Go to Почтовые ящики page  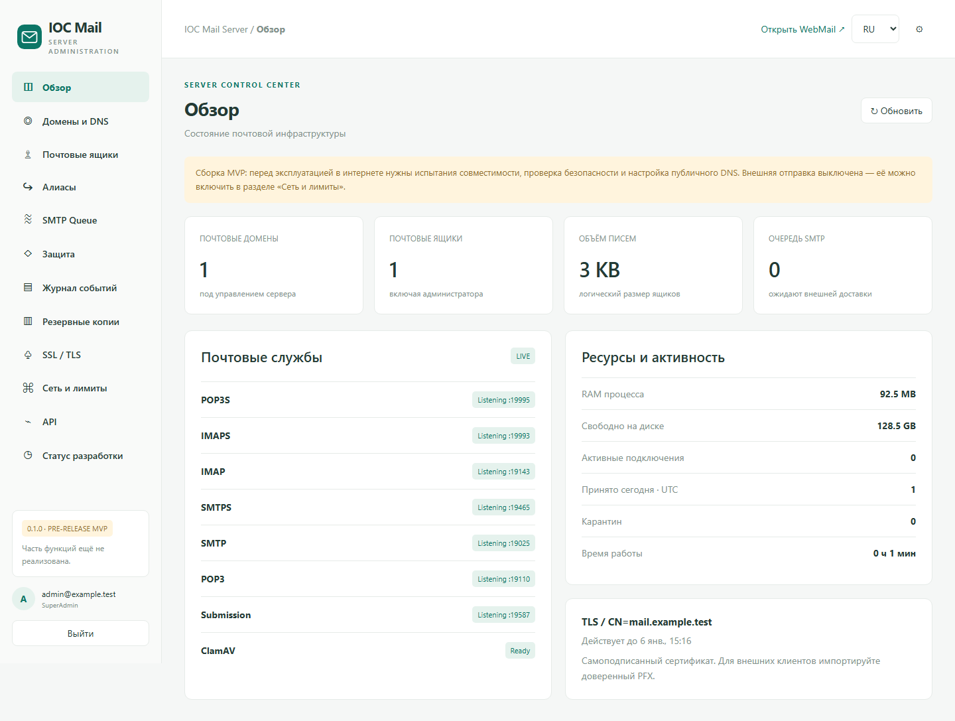[x=80, y=155]
